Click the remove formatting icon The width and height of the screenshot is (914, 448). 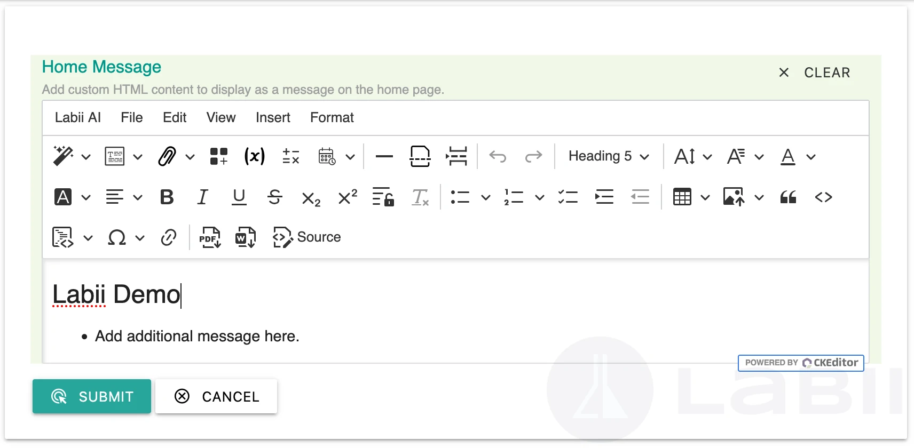coord(420,197)
